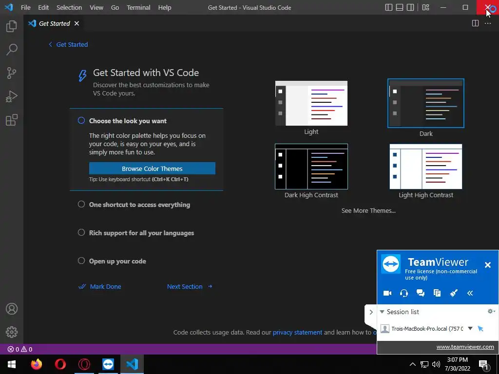Open www.teamviewer.com link
Image resolution: width=499 pixels, height=374 pixels.
pos(465,347)
